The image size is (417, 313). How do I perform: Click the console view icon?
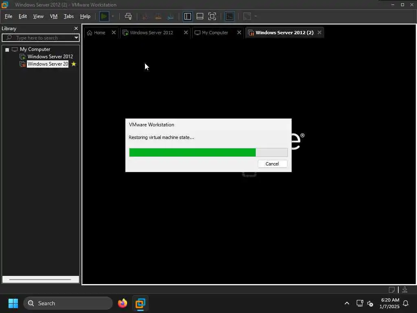230,16
